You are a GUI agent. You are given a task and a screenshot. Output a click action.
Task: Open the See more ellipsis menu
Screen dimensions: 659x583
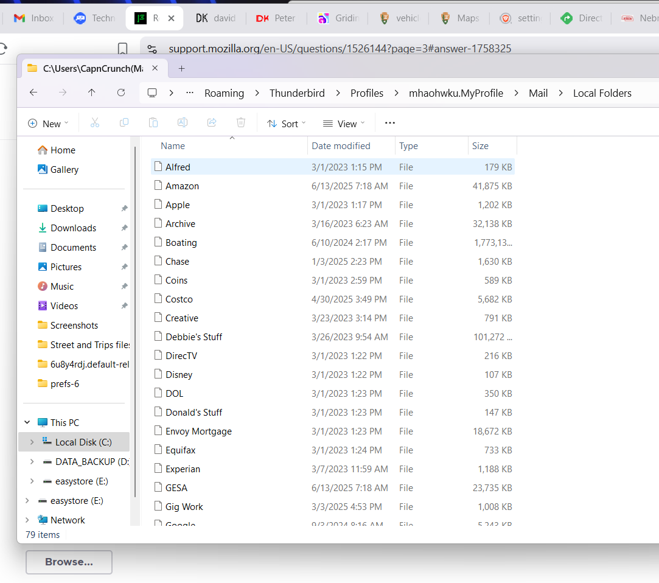[390, 123]
